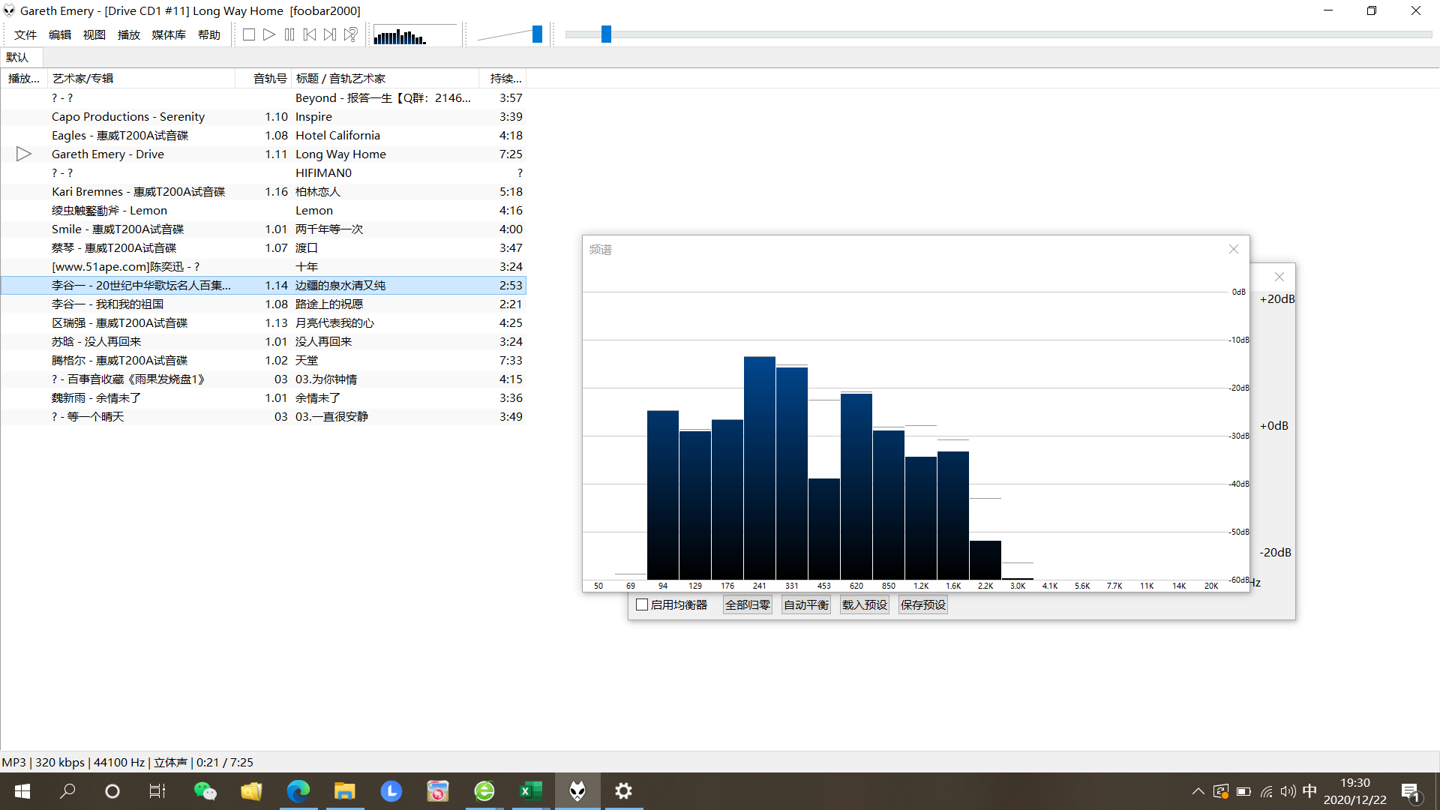Close the equalizer window behind spectrum

tap(1279, 277)
